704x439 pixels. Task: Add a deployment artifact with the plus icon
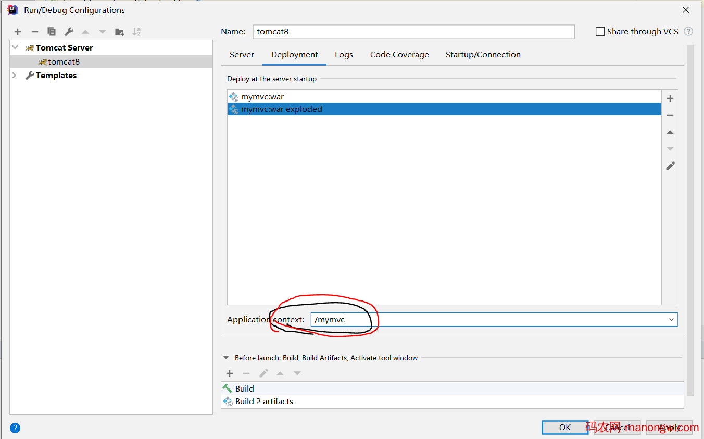670,98
